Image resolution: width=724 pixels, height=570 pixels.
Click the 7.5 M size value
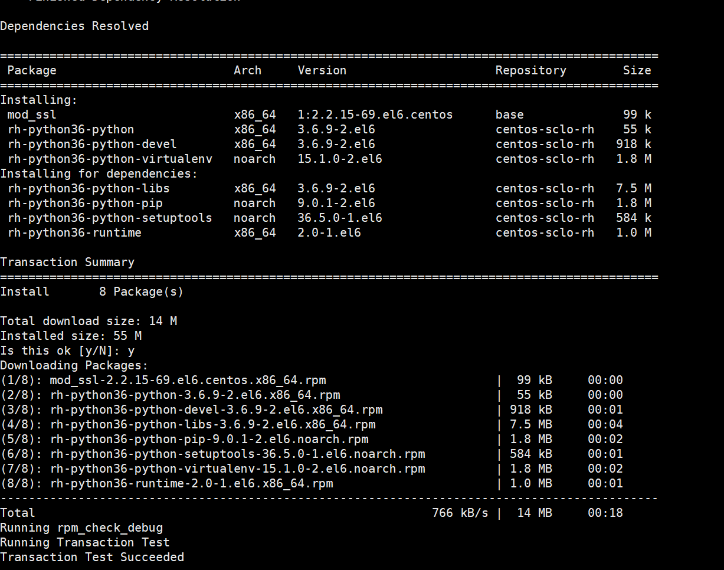pos(634,188)
